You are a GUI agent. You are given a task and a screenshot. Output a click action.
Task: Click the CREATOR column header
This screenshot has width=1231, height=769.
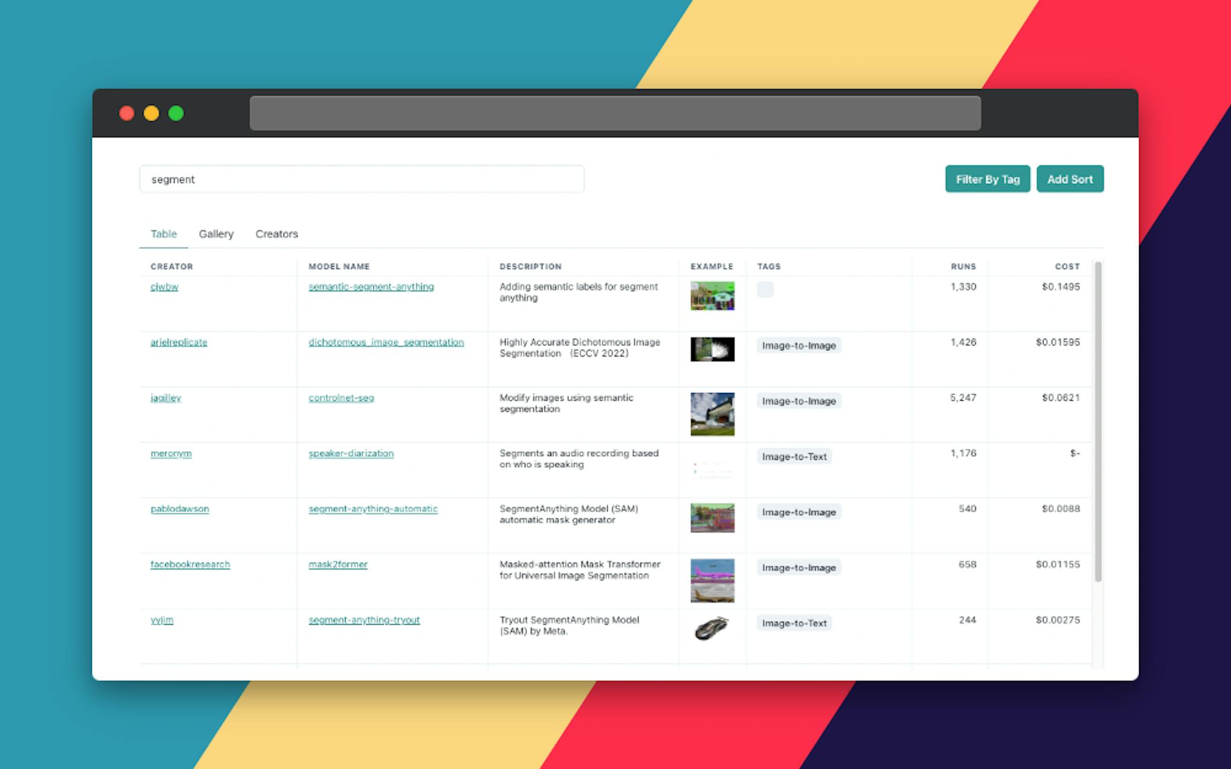coord(171,266)
